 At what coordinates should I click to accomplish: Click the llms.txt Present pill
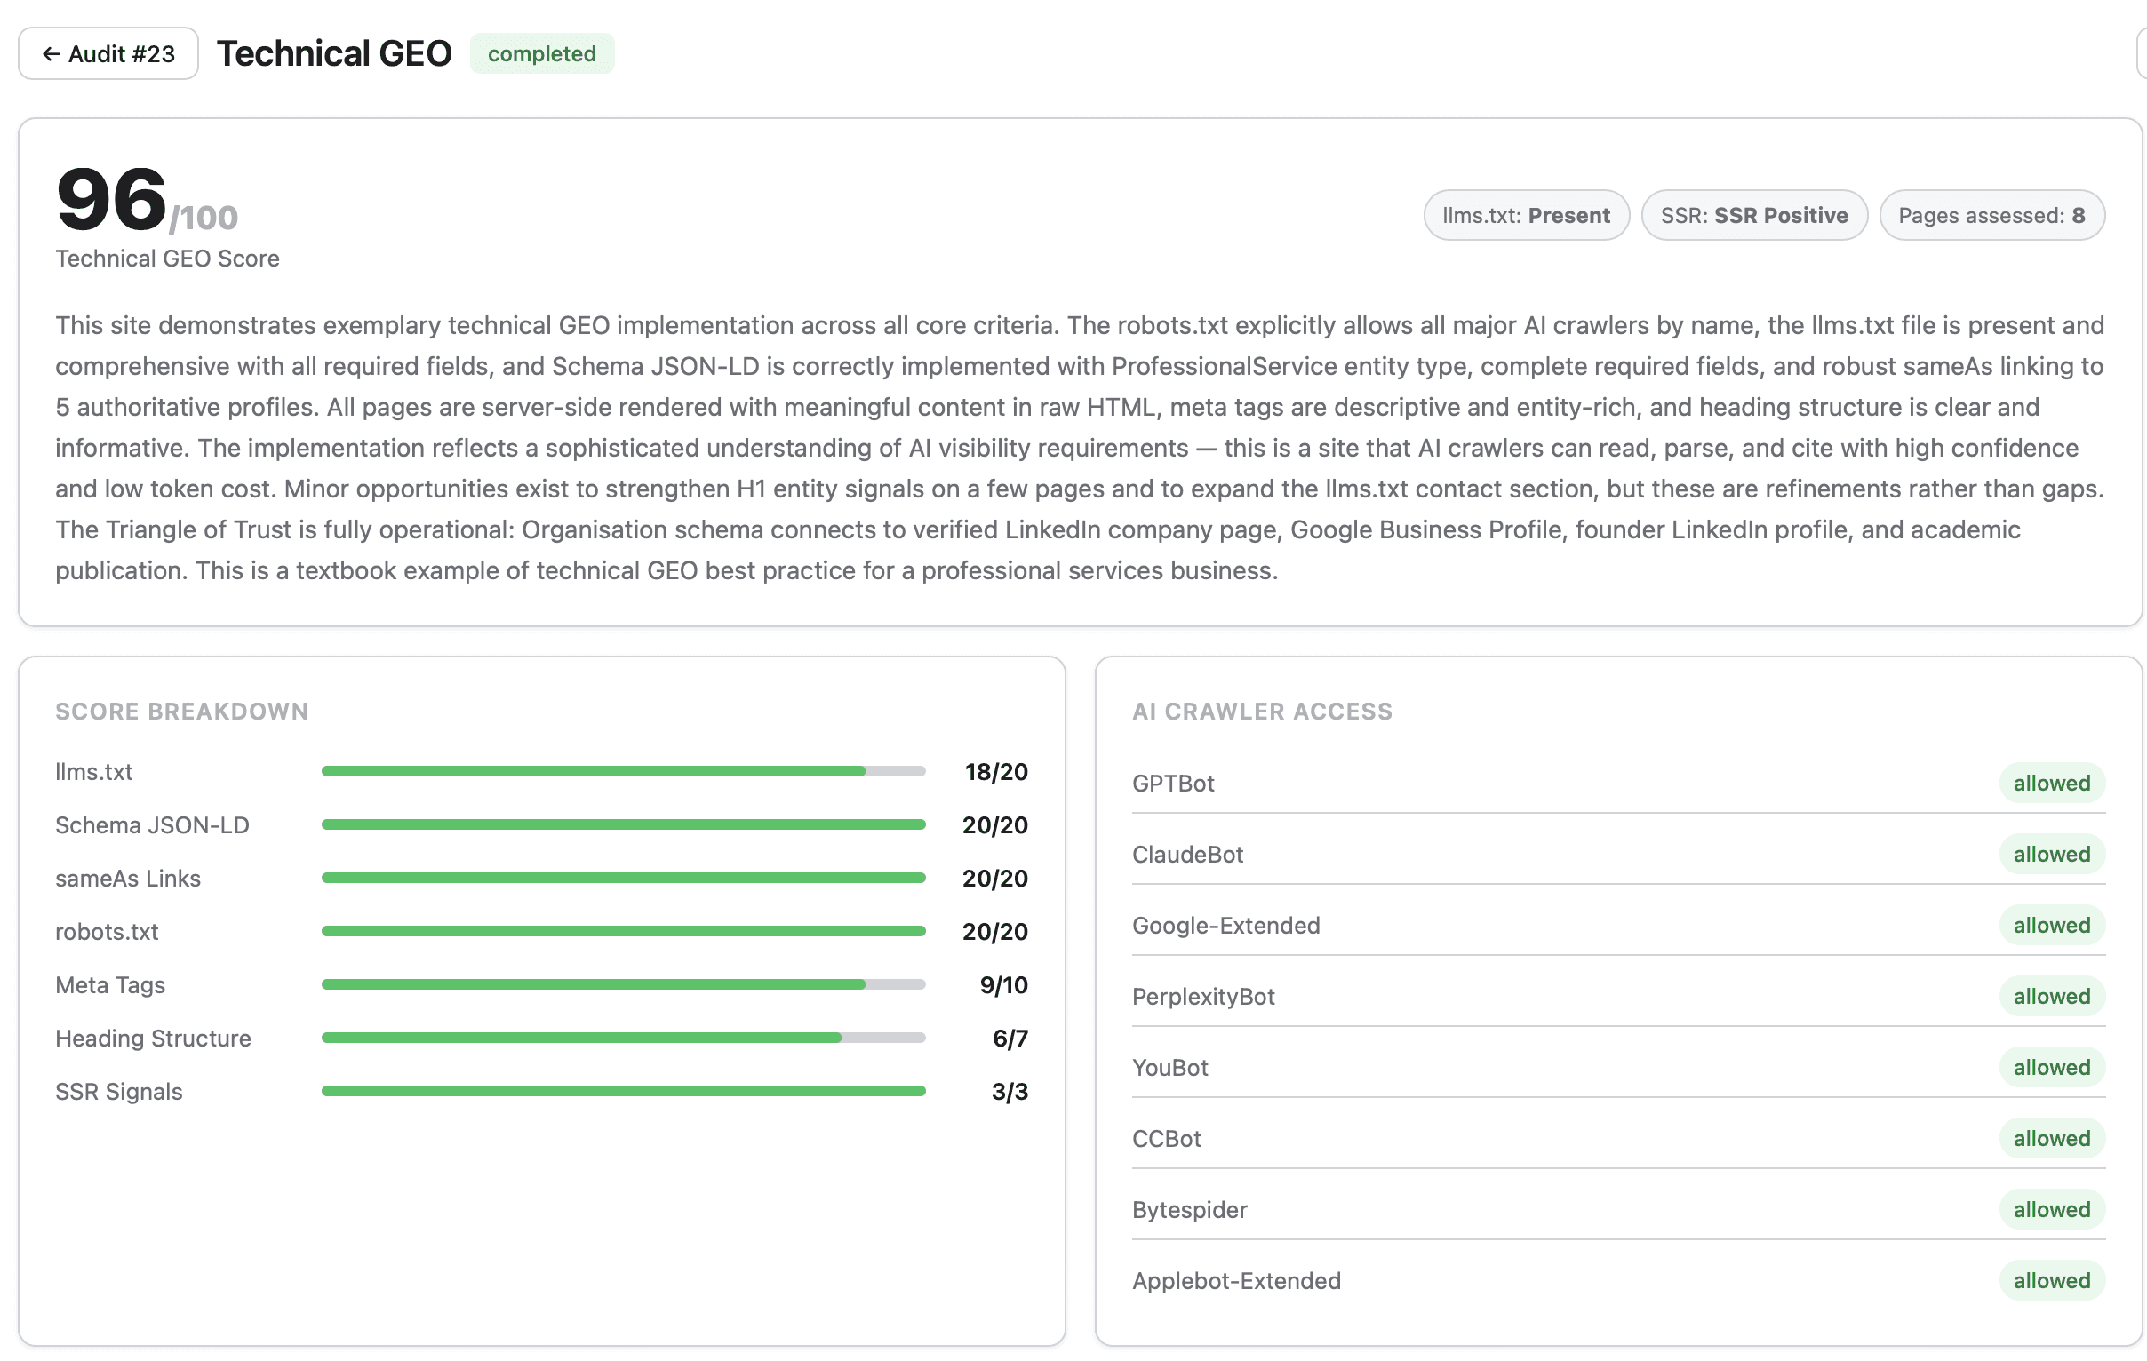tap(1526, 215)
